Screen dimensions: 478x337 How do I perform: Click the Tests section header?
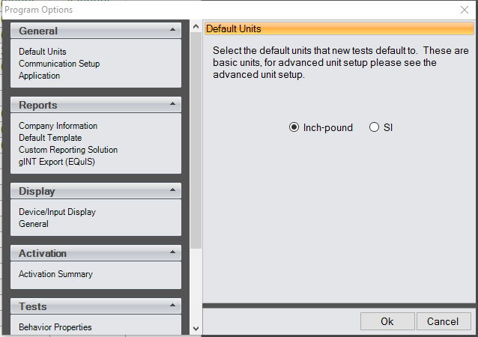click(96, 306)
